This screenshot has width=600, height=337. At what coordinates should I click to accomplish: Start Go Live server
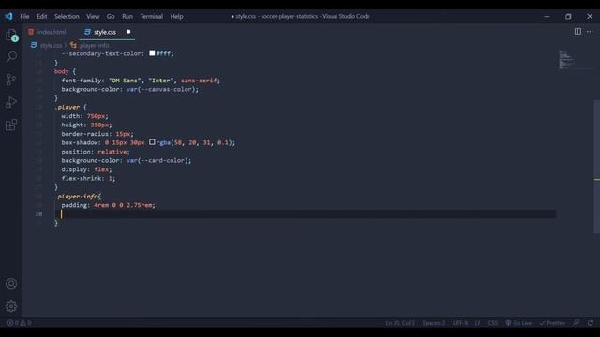pyautogui.click(x=518, y=323)
